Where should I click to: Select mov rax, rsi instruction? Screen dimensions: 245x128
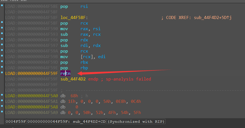81,29
